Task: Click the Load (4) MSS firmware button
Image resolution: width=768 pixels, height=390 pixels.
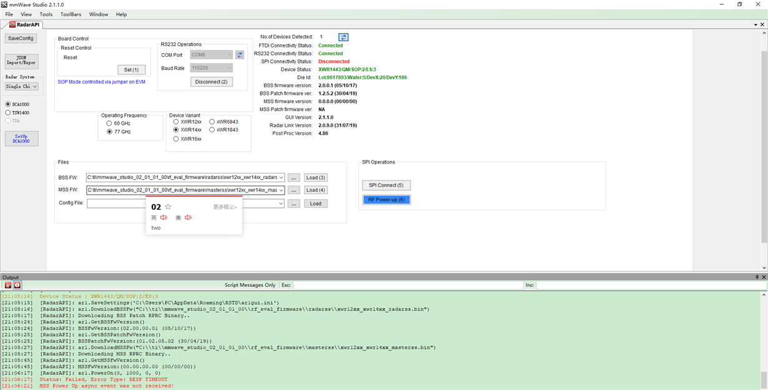Action: click(316, 190)
